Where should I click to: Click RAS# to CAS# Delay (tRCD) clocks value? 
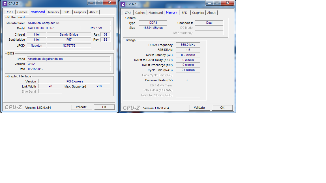[x=188, y=60]
